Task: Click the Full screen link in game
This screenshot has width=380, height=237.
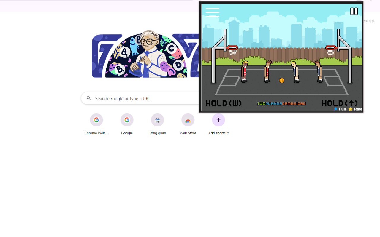Action: tap(340, 109)
